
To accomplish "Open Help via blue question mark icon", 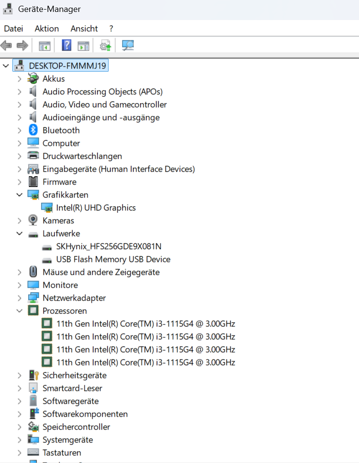I will [66, 45].
